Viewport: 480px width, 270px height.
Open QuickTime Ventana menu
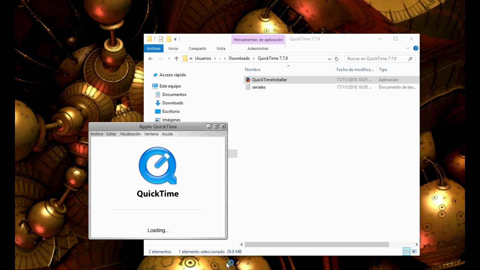(151, 134)
